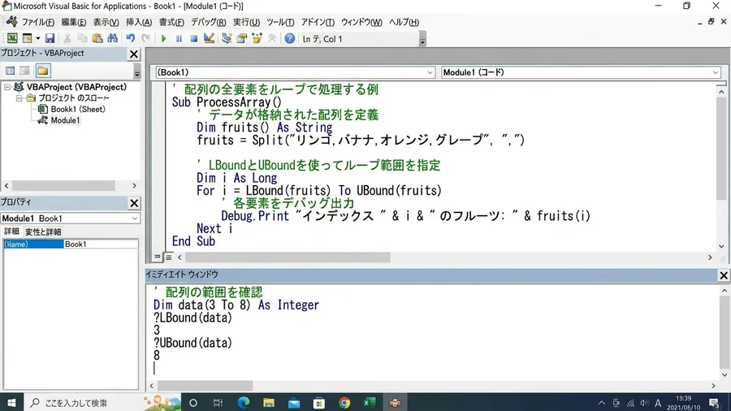
Task: Click the Copy toolbar icon
Action: pyautogui.click(x=83, y=39)
